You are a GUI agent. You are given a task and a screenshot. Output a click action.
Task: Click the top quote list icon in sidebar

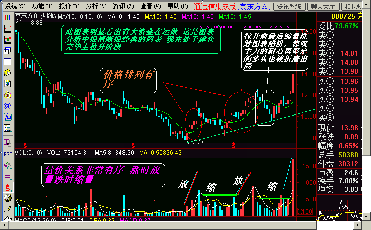(7, 17)
